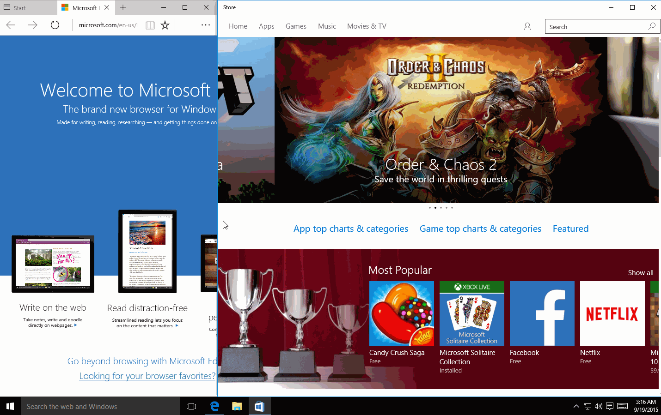Select the Games tab in Store

[x=296, y=26]
